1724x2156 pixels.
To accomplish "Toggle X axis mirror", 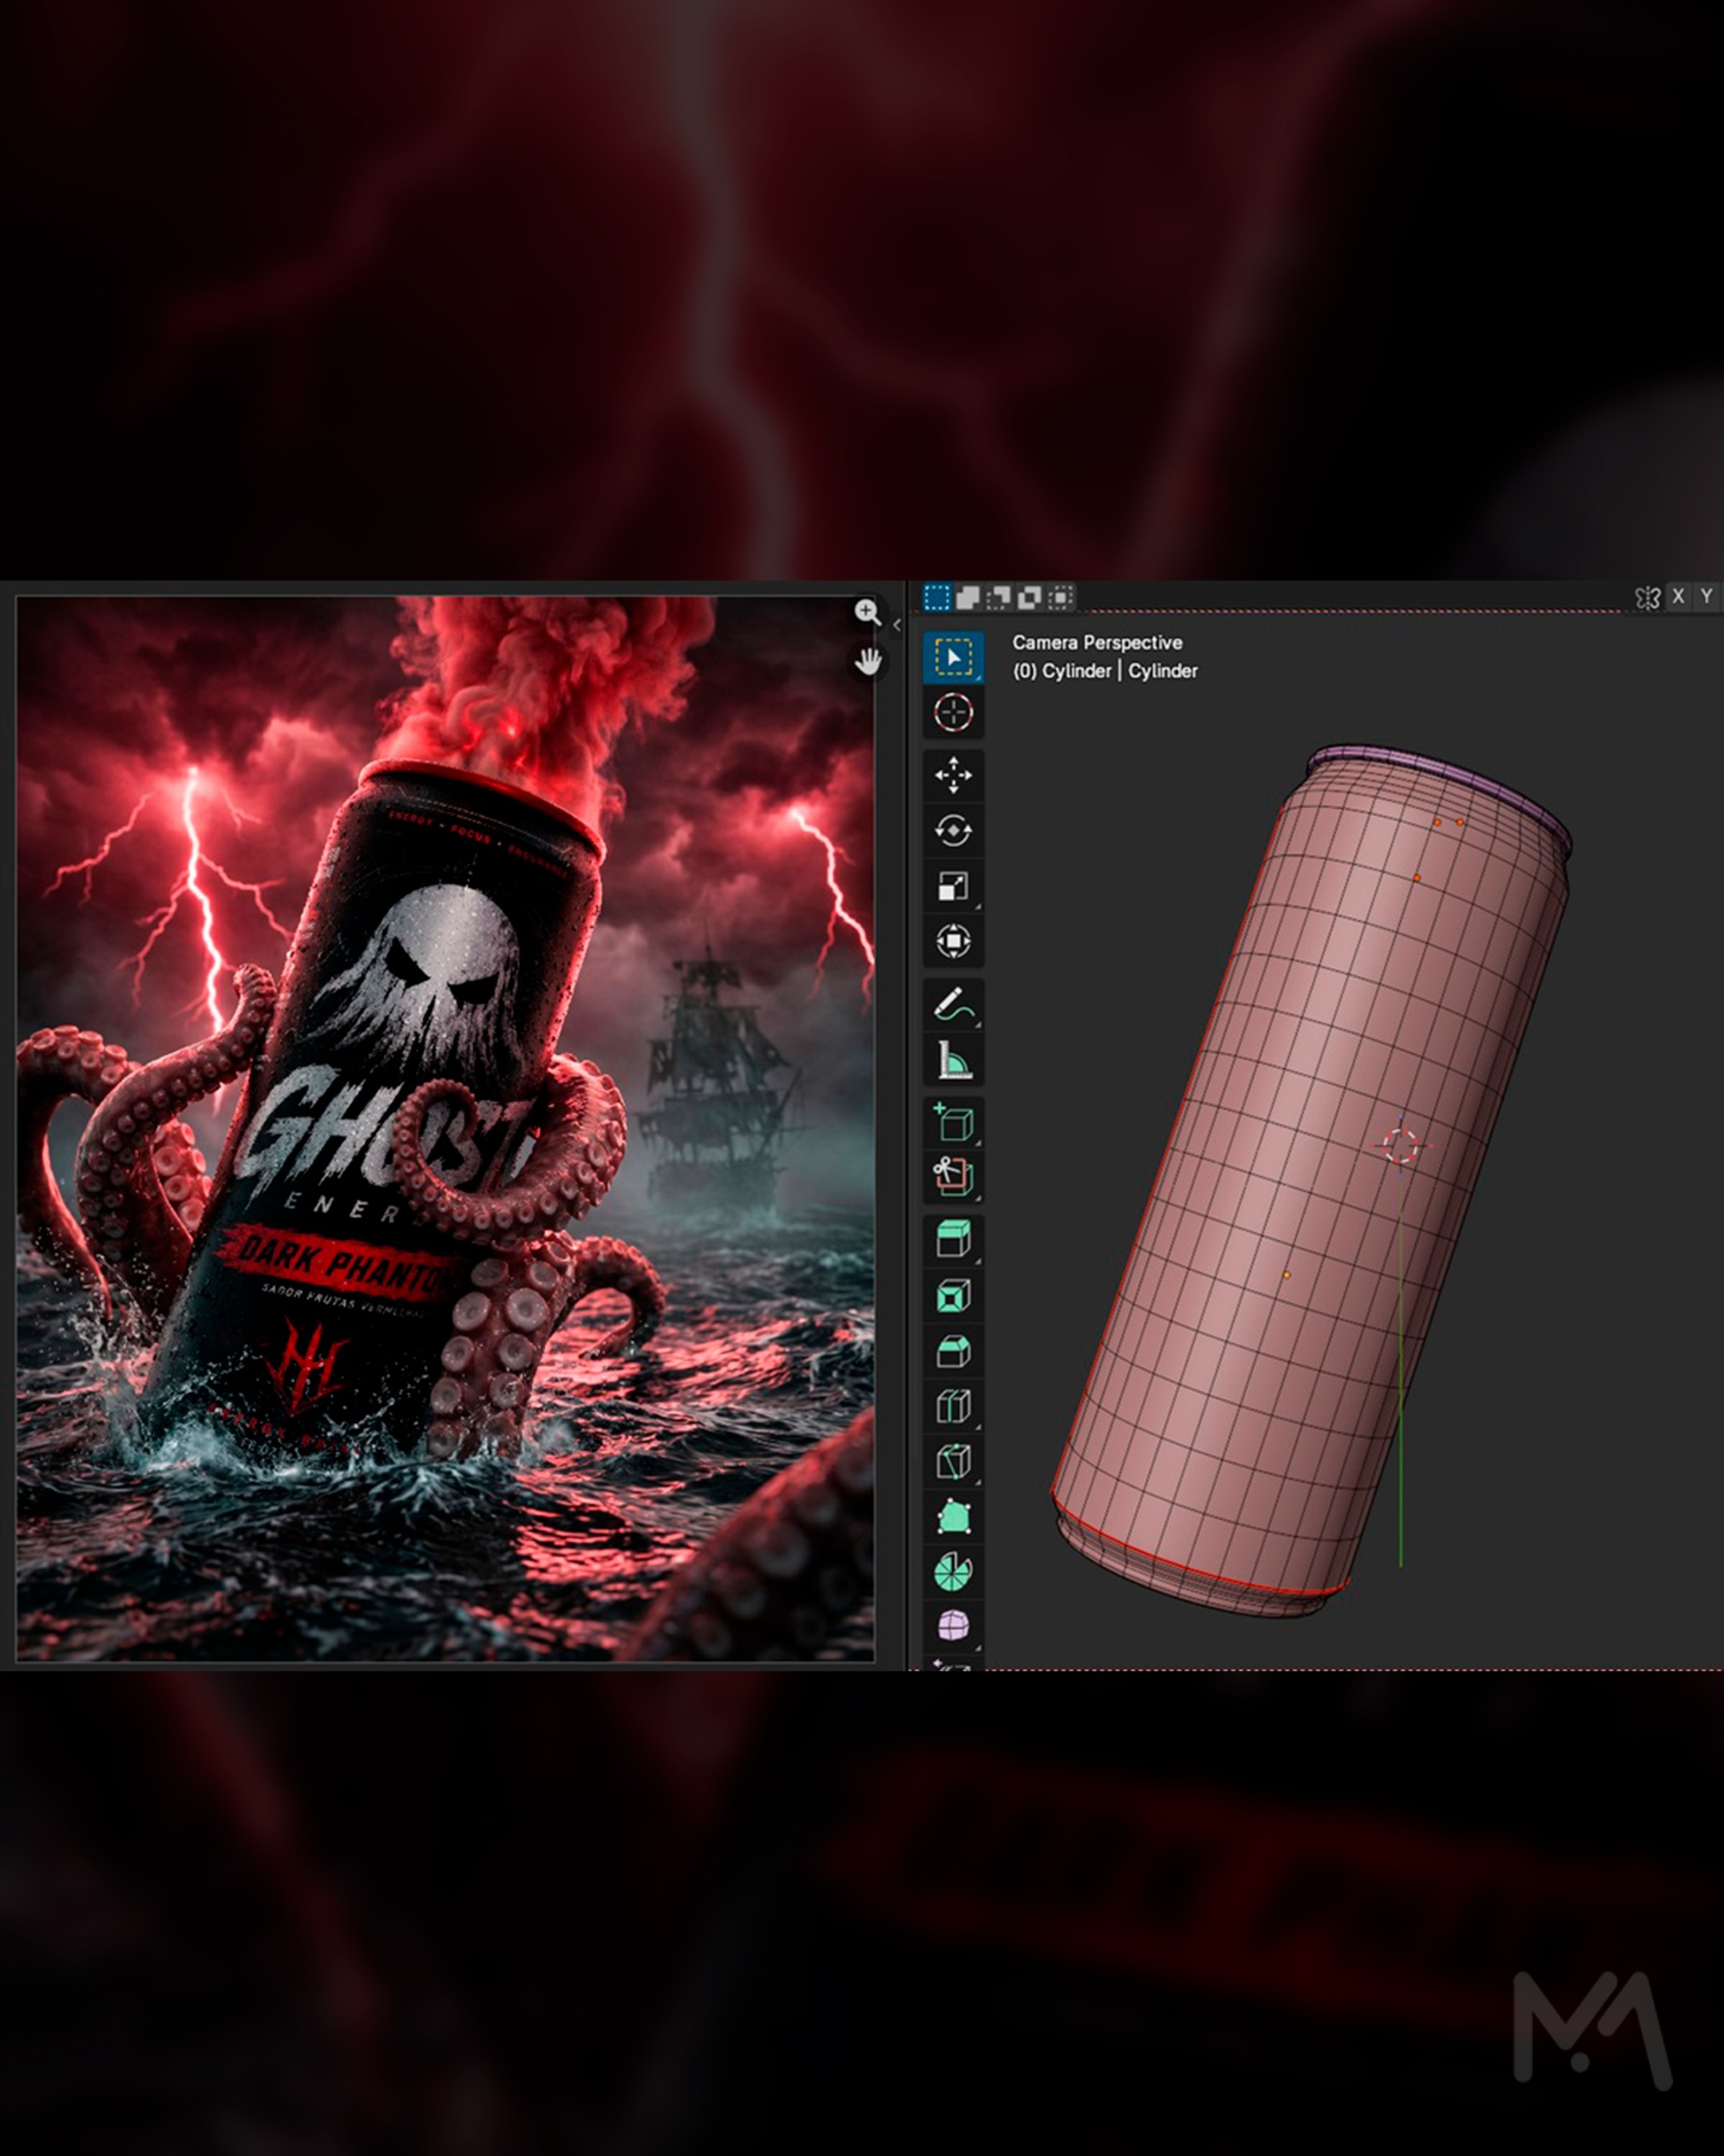I will 1678,596.
